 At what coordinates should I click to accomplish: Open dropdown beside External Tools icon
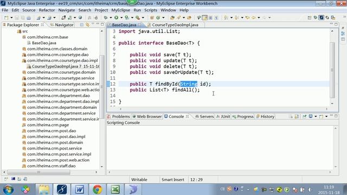point(143,18)
